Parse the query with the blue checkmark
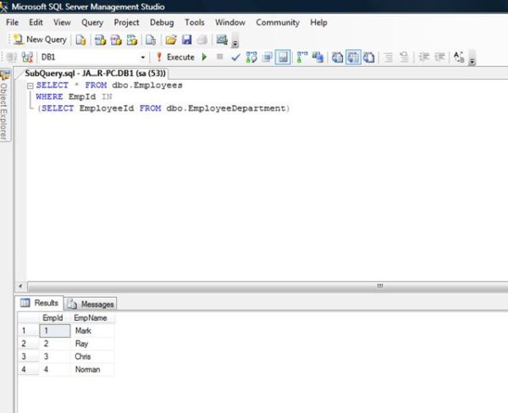This screenshot has height=413, width=508. click(236, 58)
